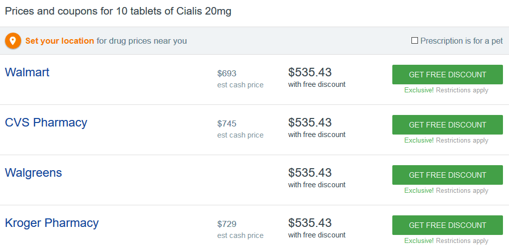
Task: Open the CVS Pharmacy link
Action: tap(46, 122)
